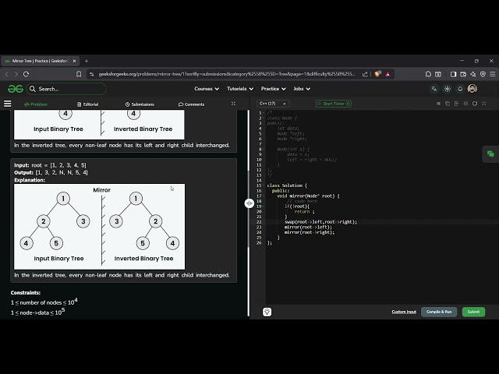This screenshot has width=499, height=374.
Task: Click the lightbulb hint icon below editor
Action: pos(267,312)
